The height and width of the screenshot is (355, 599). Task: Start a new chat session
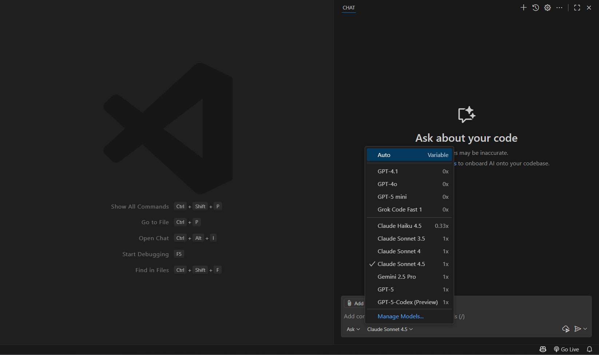tap(523, 7)
